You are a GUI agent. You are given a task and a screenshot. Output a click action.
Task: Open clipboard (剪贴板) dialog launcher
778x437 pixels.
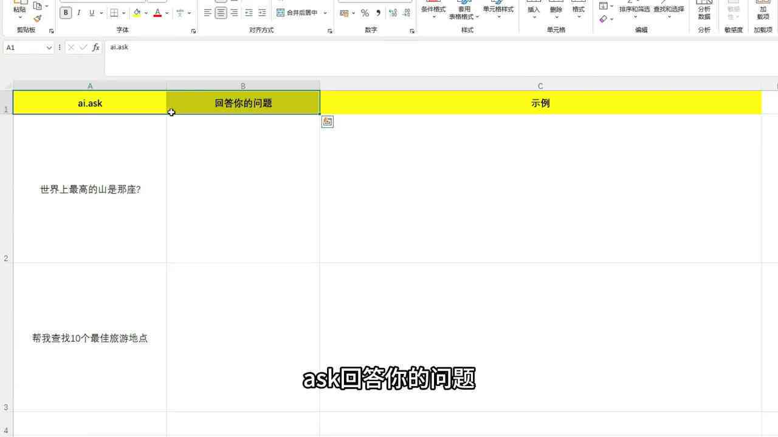51,30
